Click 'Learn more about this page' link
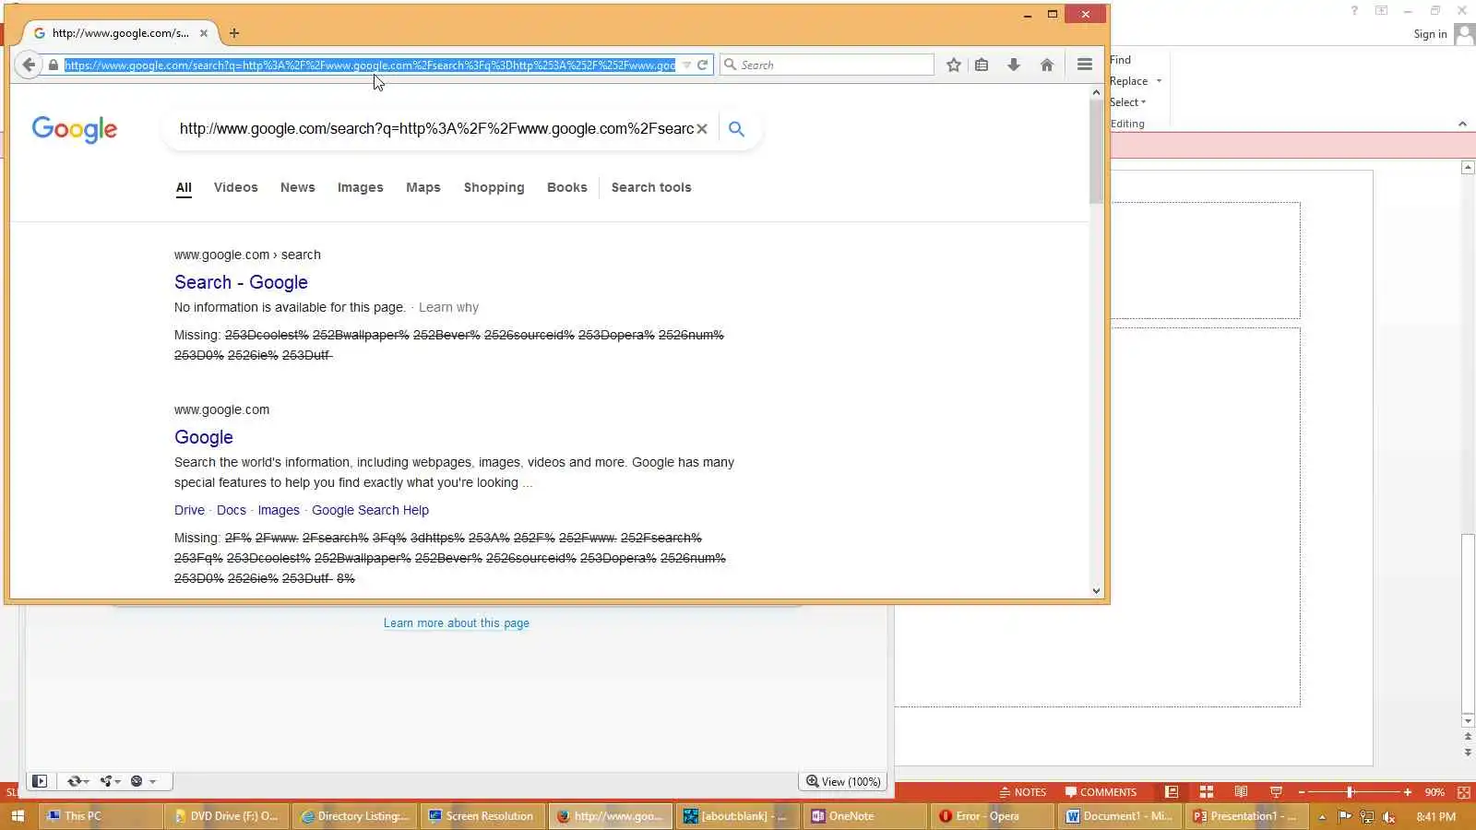This screenshot has height=830, width=1476. tap(457, 623)
